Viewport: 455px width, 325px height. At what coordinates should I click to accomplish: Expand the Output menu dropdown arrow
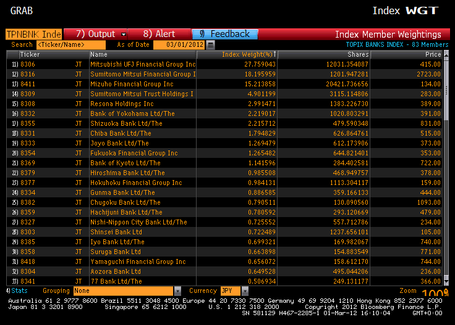(124, 35)
